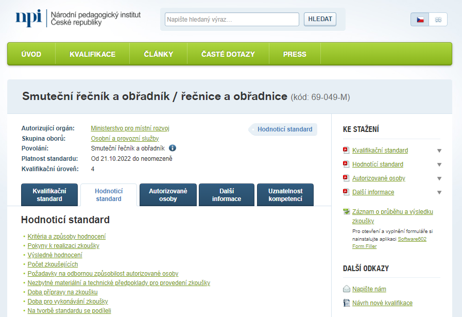
Task: Switch to Uznatelnost kompetencí tab
Action: pos(285,195)
